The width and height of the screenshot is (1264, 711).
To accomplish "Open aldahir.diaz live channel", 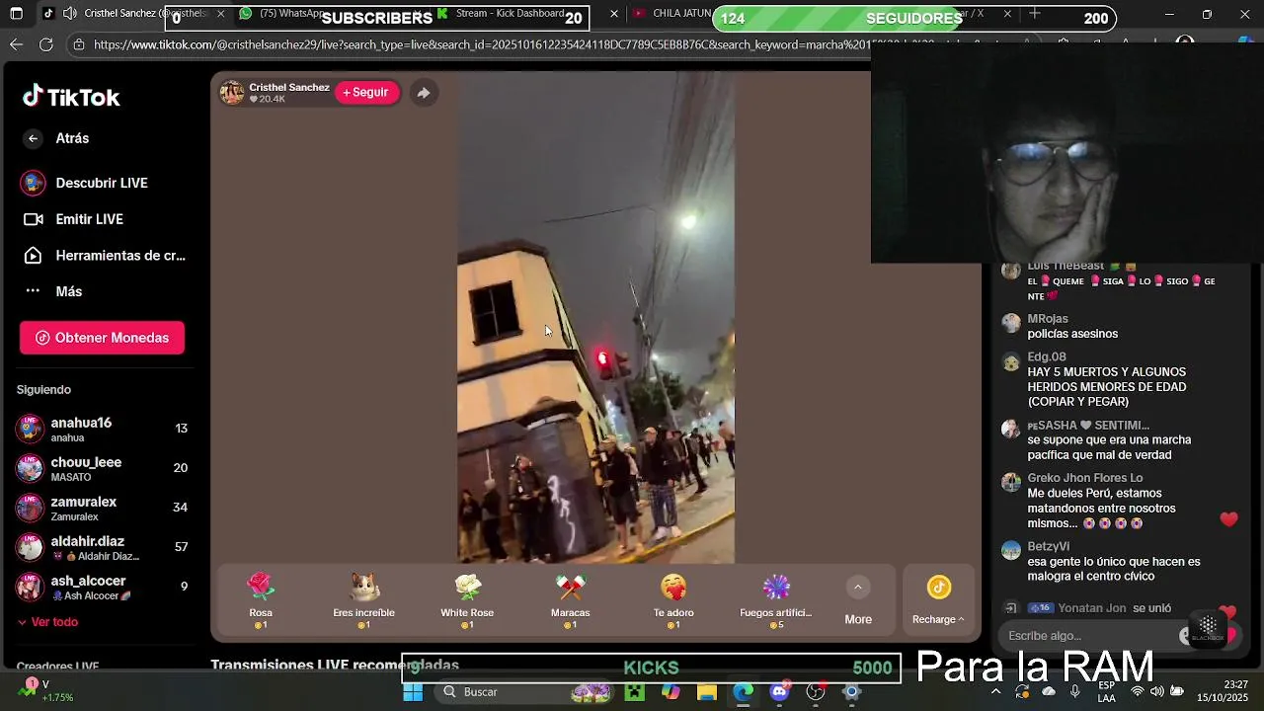I will coord(102,547).
